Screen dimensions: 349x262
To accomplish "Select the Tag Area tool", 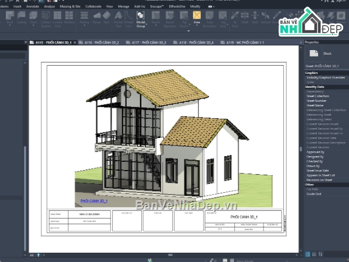I will [x=223, y=19].
